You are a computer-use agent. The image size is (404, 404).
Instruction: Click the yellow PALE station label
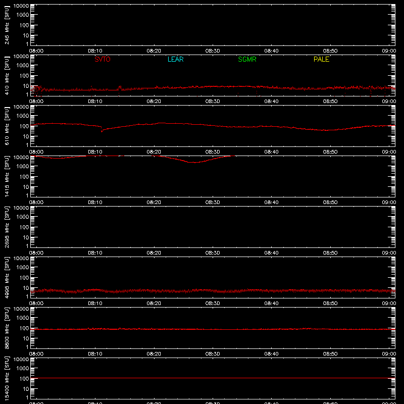[321, 59]
